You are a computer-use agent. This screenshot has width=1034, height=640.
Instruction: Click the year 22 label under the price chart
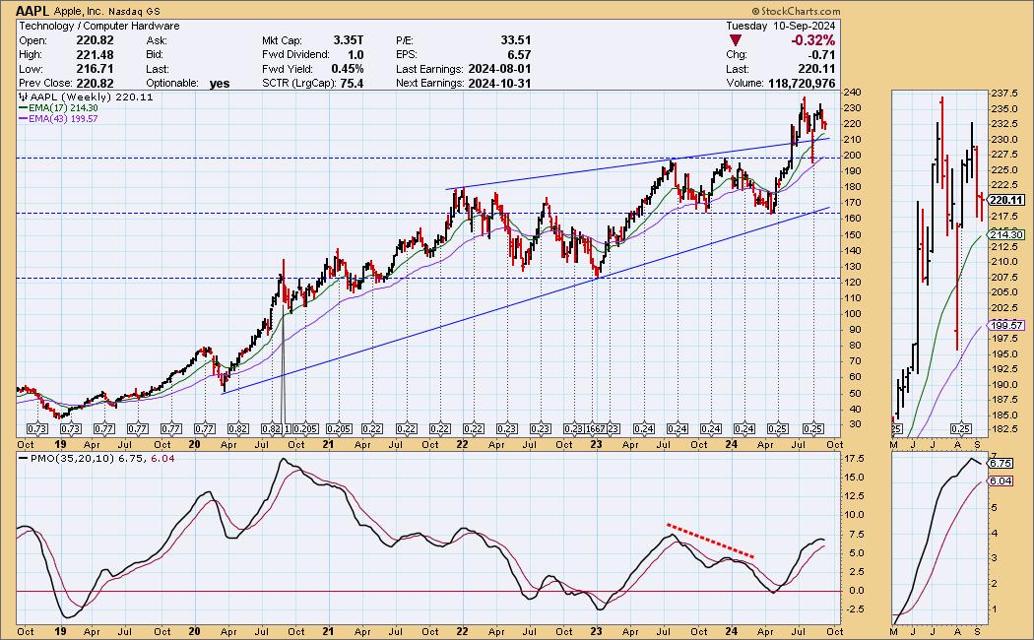tap(462, 444)
